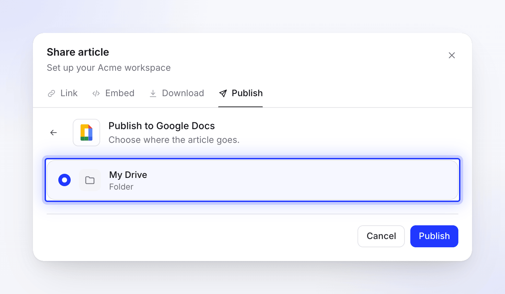Close the Share article dialog
505x294 pixels.
pyautogui.click(x=451, y=55)
